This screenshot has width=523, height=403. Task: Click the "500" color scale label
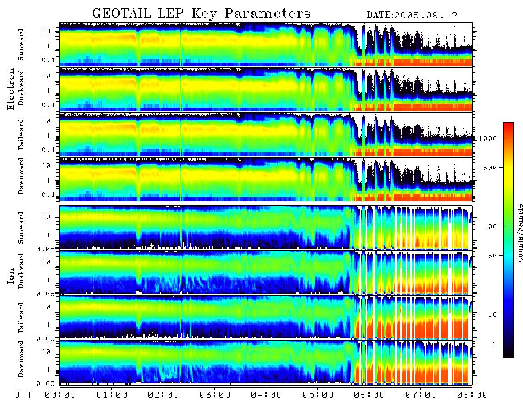tap(490, 168)
